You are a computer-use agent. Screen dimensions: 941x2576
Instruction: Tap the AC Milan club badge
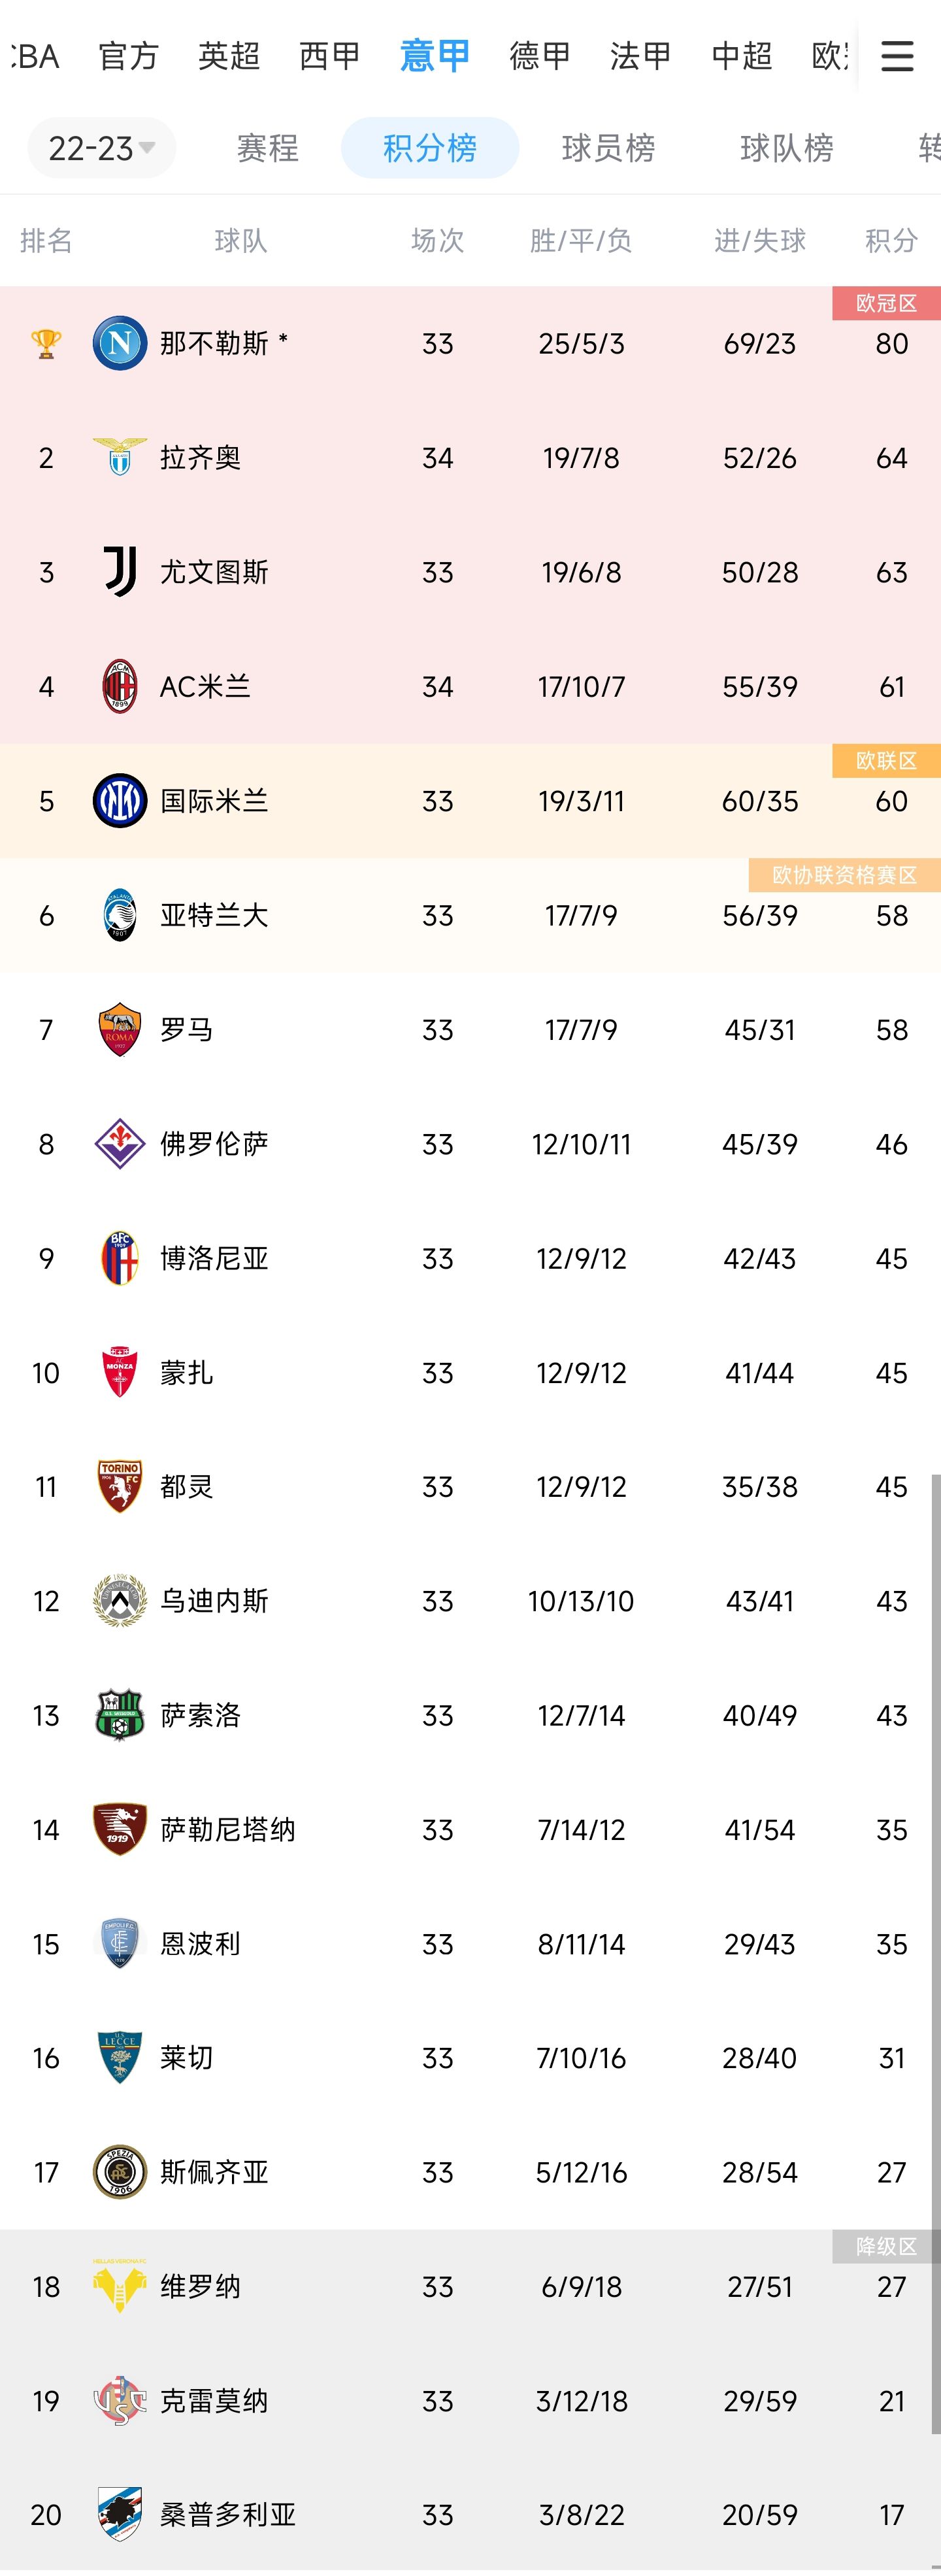pos(119,686)
